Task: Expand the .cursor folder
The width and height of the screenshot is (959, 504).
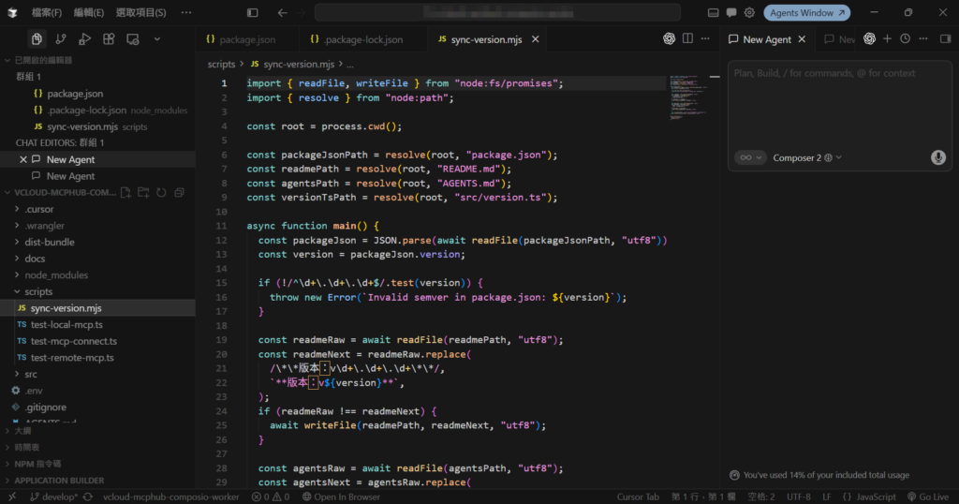Action: [x=39, y=209]
